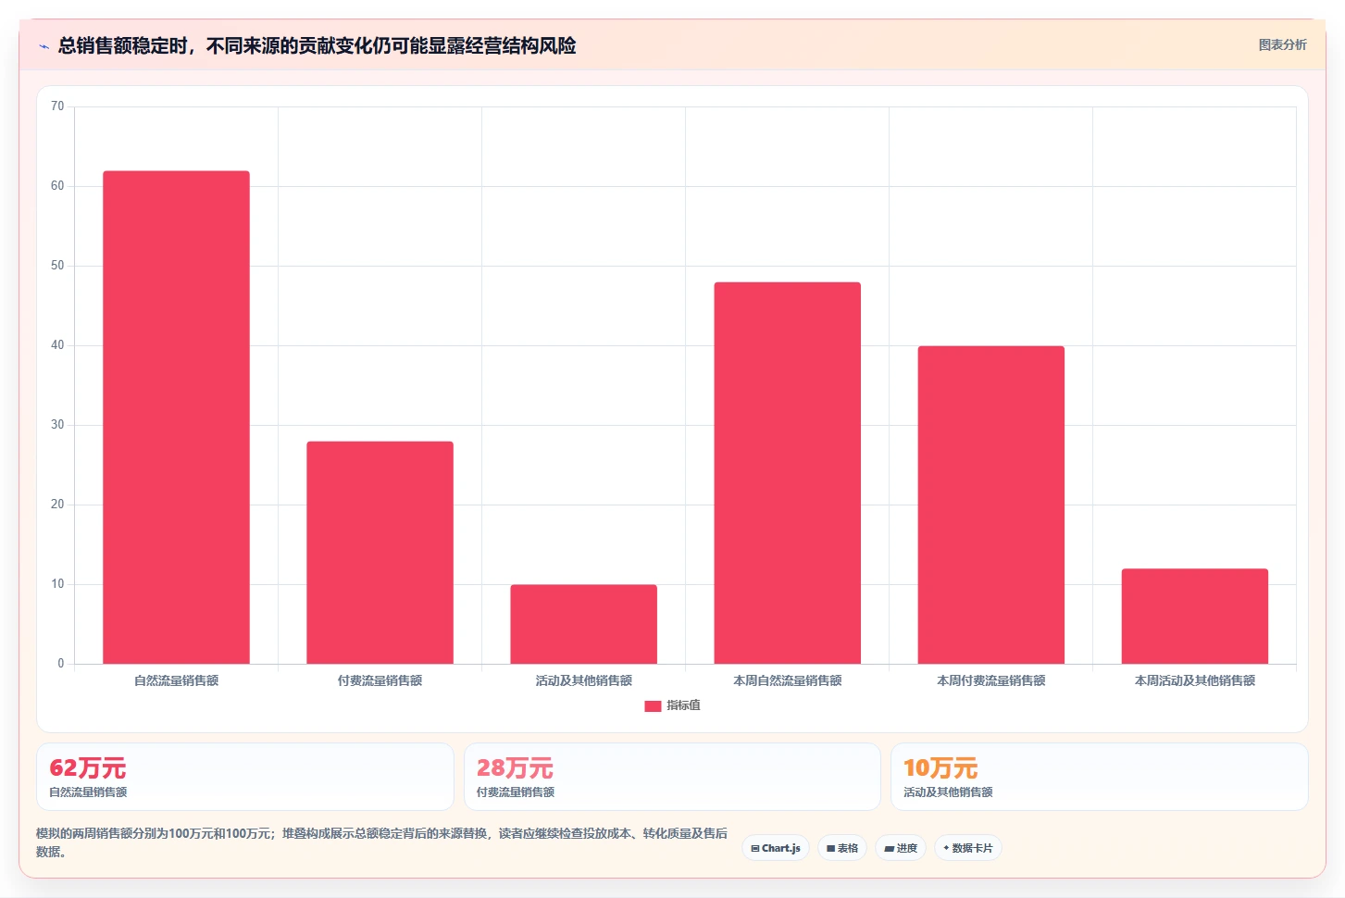Click the 本周活动及其他销售额 axis label
Viewport: 1345px width, 898px height.
coord(1194,680)
